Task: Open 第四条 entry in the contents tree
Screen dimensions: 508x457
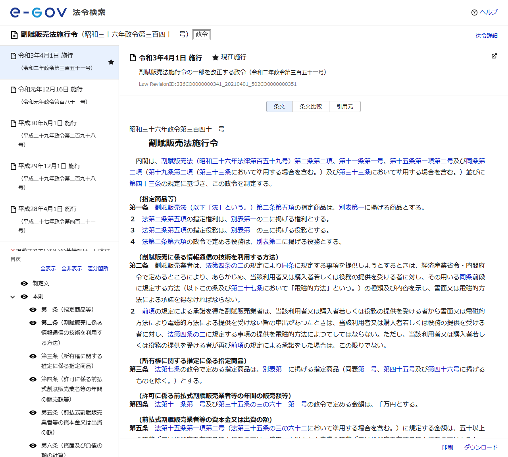Action: point(72,389)
